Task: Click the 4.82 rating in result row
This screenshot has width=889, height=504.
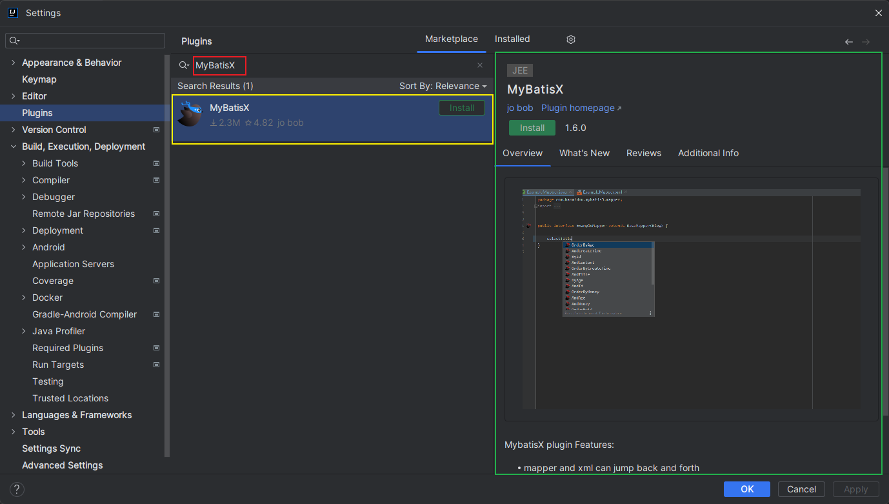Action: point(259,123)
